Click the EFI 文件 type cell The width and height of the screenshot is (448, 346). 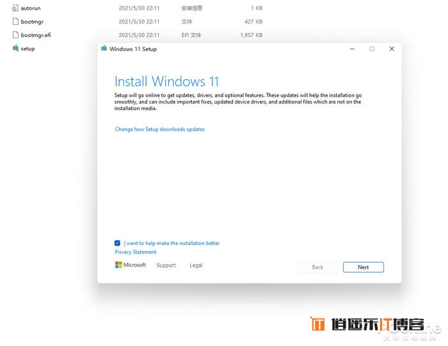click(x=191, y=35)
